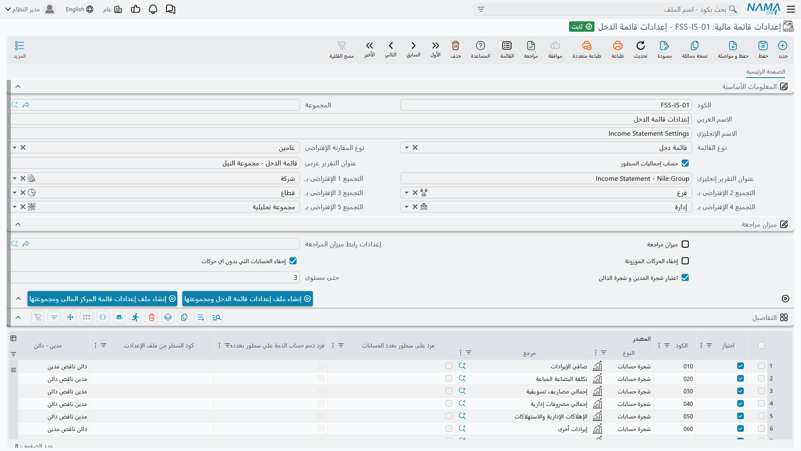The image size is (801, 451).
Task: Click the lookup icon in row صافي الإيرادات
Action: click(x=462, y=366)
